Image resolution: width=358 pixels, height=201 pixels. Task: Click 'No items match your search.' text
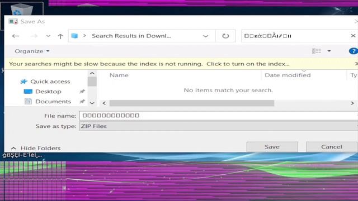point(228,90)
